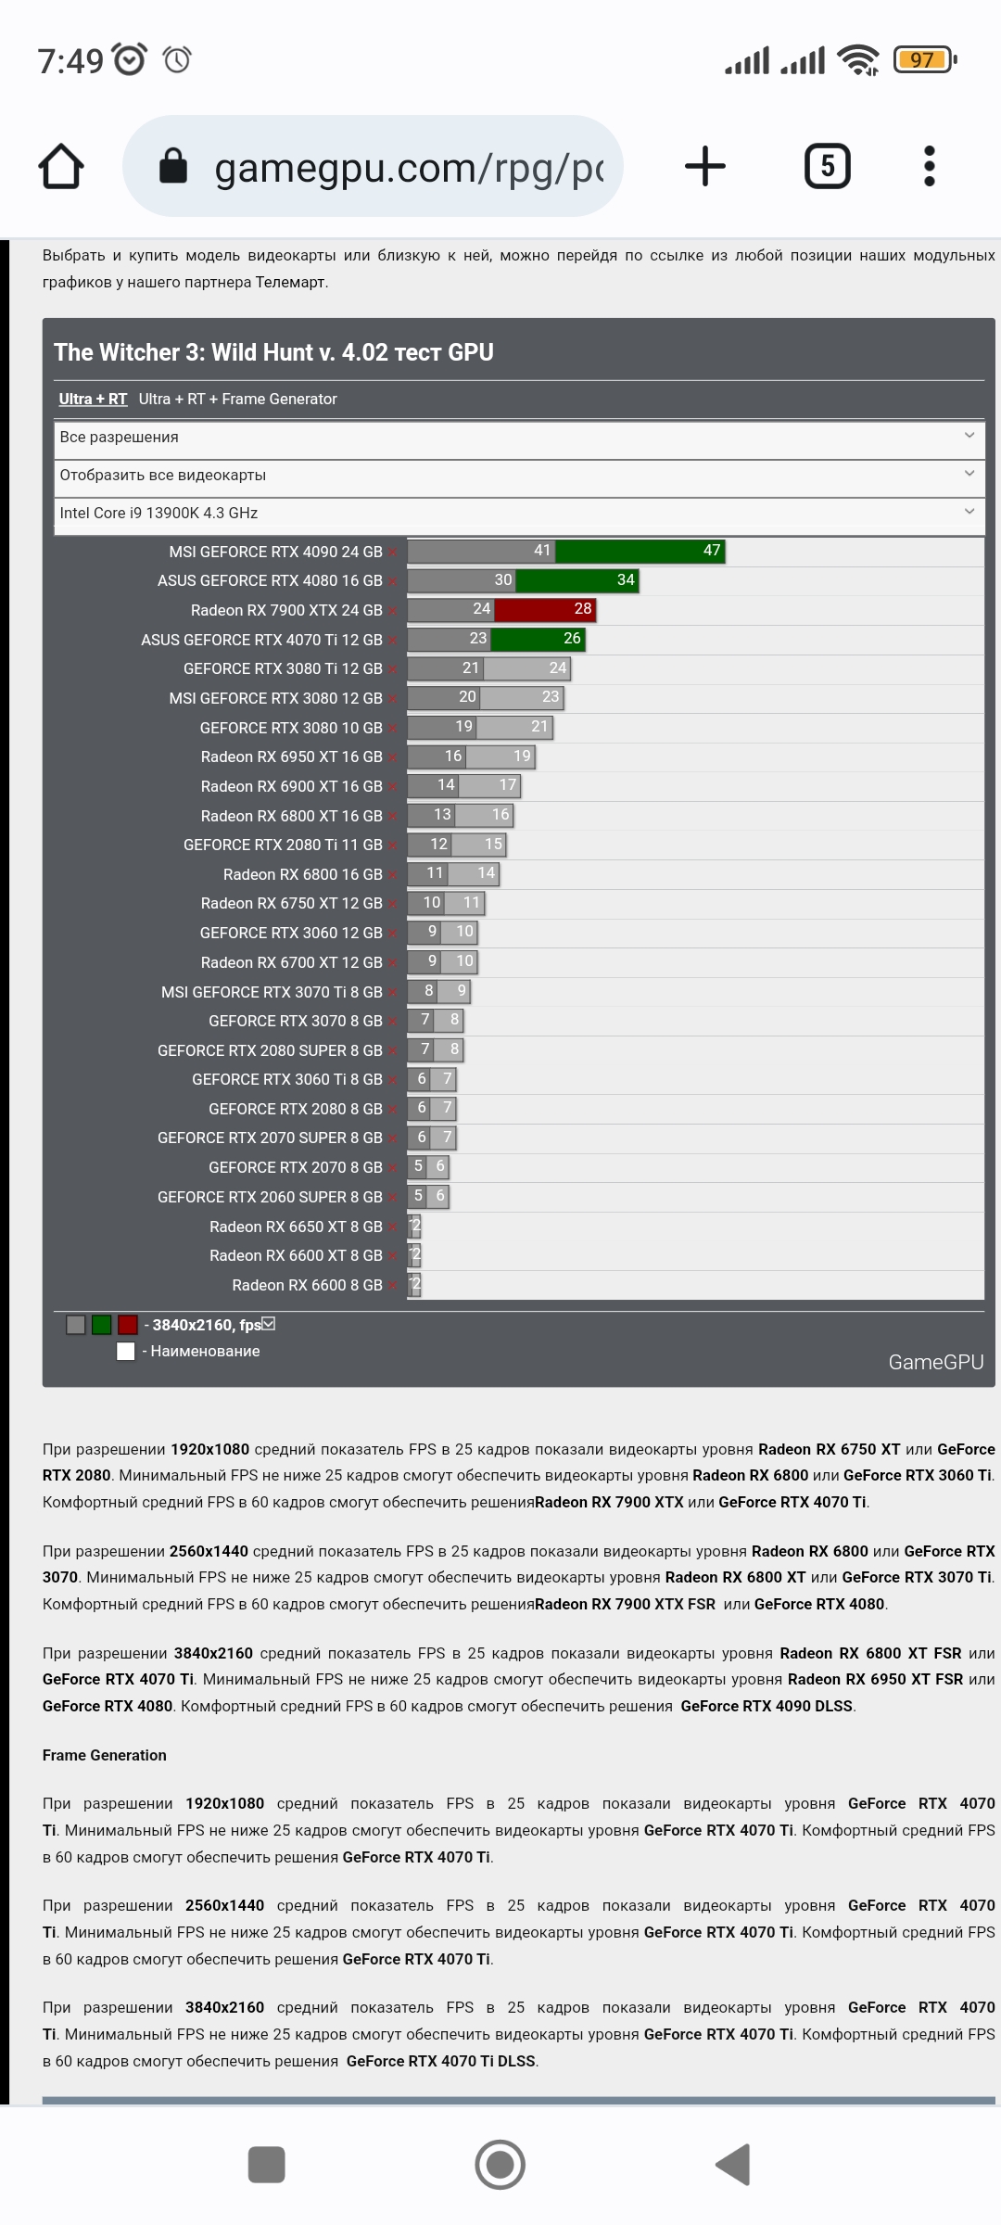Open the 'Отобразить все видеокарты' dropdown
The width and height of the screenshot is (1001, 2225).
[x=518, y=475]
